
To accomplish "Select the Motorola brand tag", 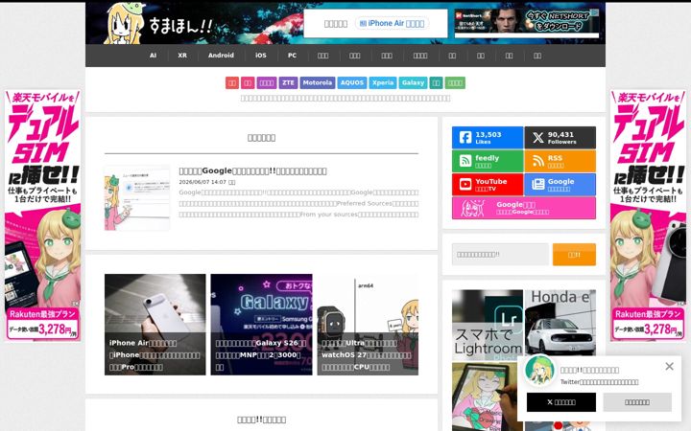I will [318, 82].
